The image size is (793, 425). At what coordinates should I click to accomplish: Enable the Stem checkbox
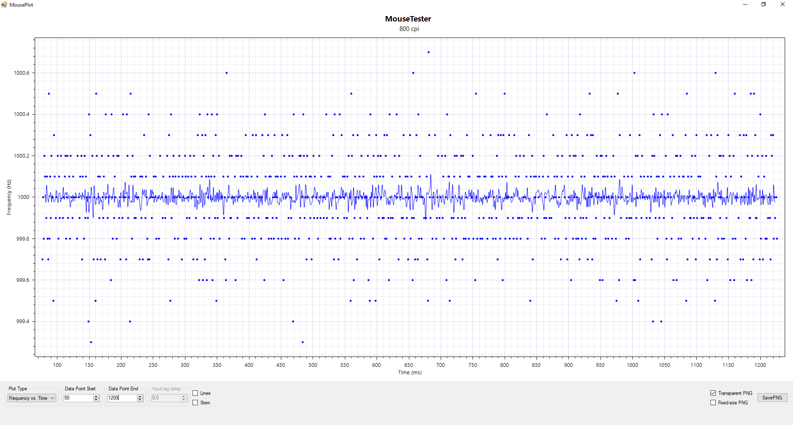196,403
